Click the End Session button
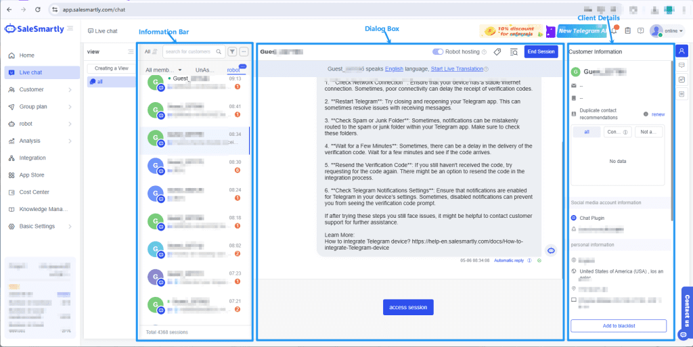The height and width of the screenshot is (347, 693). tap(541, 51)
